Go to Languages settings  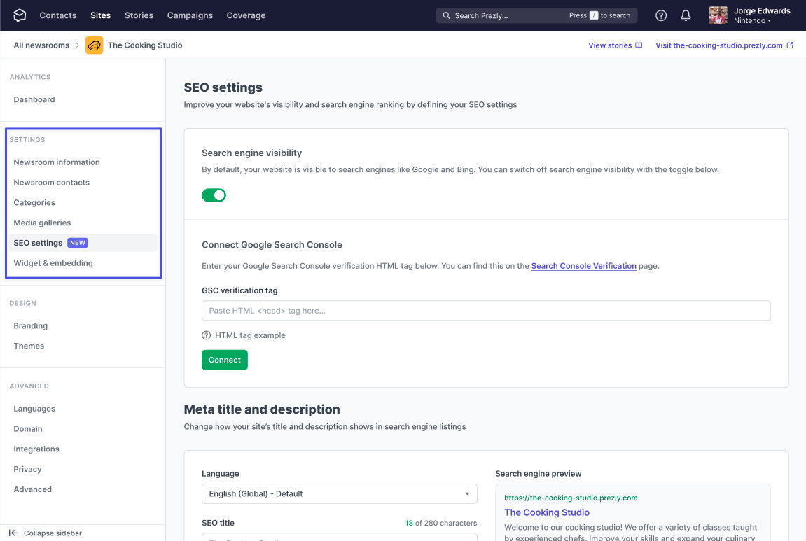coord(34,409)
